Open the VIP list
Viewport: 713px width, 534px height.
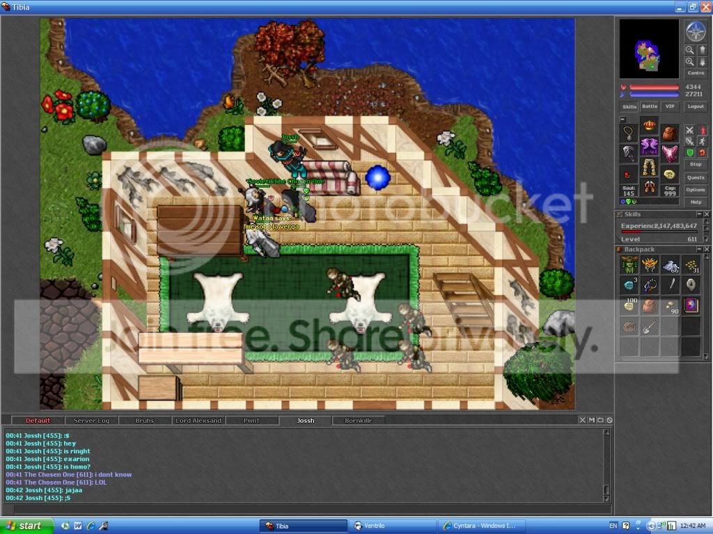[x=670, y=106]
